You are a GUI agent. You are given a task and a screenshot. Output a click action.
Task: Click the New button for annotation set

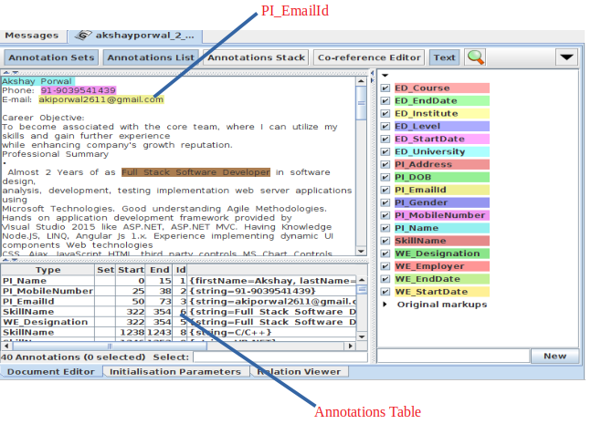(554, 357)
